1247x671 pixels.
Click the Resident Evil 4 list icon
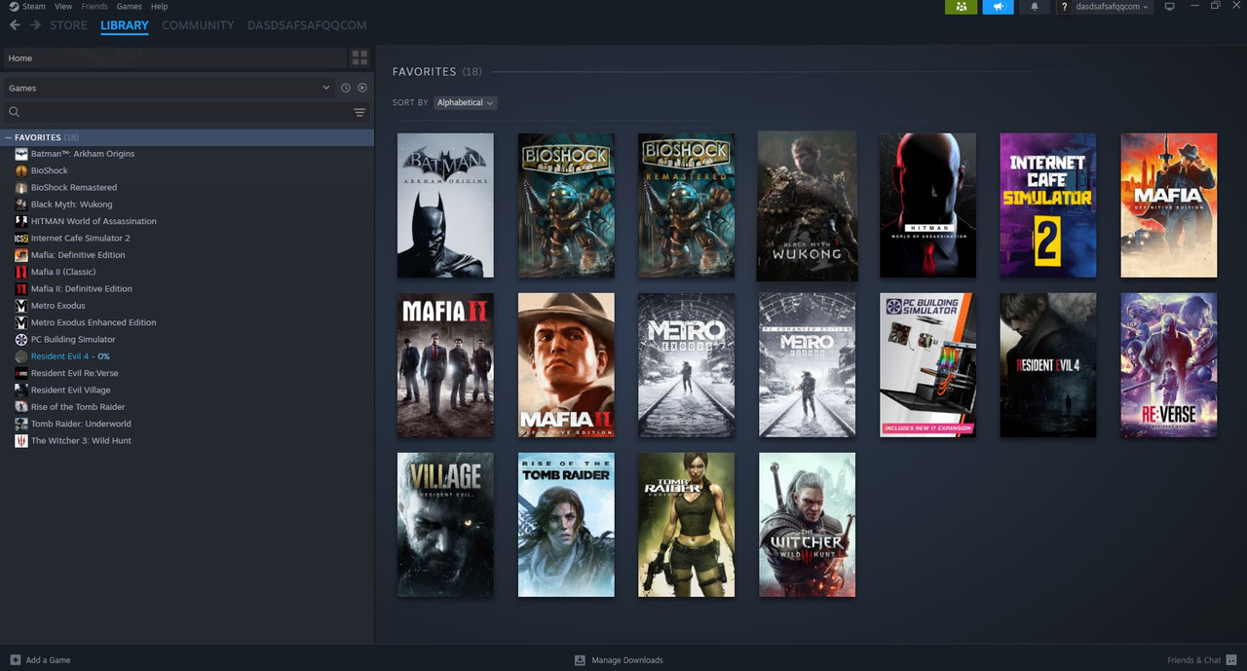(21, 356)
